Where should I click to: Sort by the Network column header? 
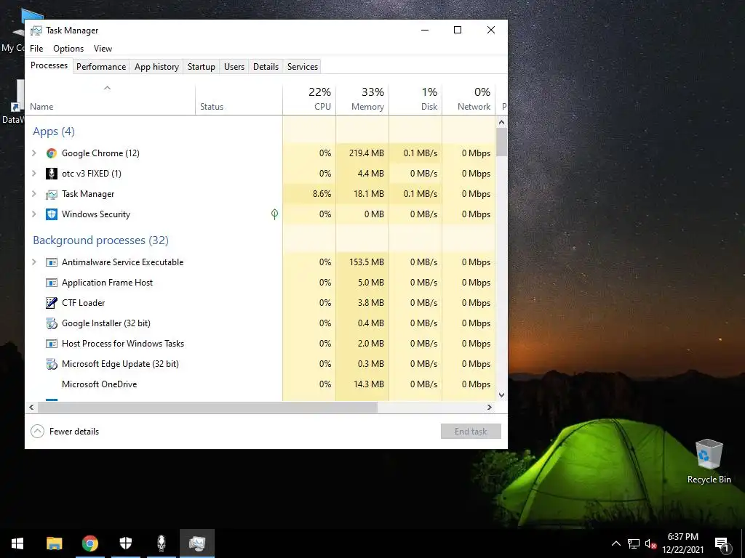tap(469, 100)
